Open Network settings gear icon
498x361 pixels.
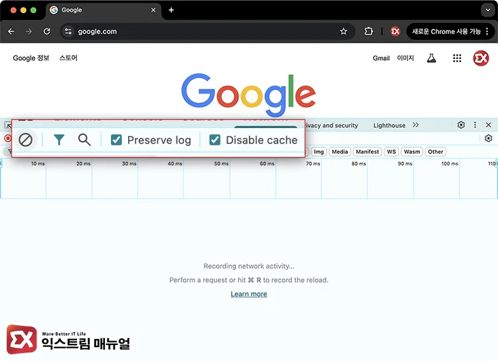pyautogui.click(x=488, y=138)
